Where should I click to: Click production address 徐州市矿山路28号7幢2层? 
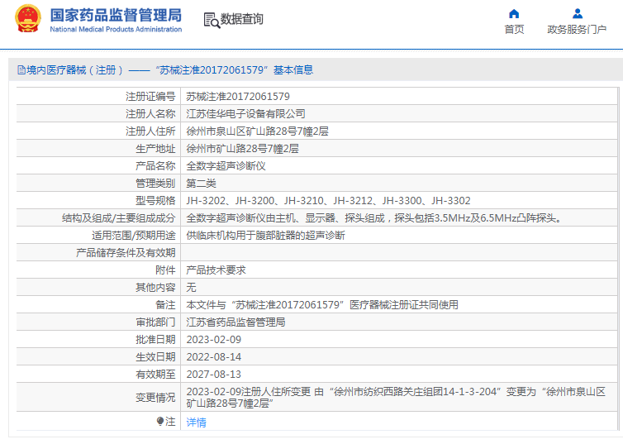pos(242,149)
